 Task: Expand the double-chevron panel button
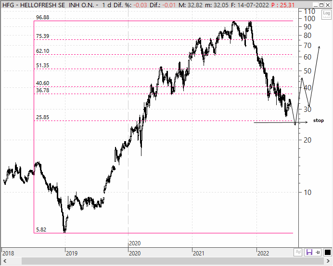[298, 252]
